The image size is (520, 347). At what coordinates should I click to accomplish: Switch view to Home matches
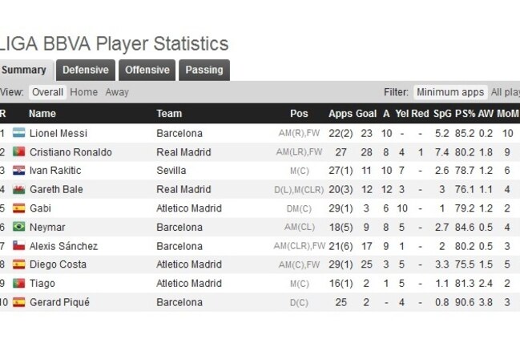click(84, 92)
